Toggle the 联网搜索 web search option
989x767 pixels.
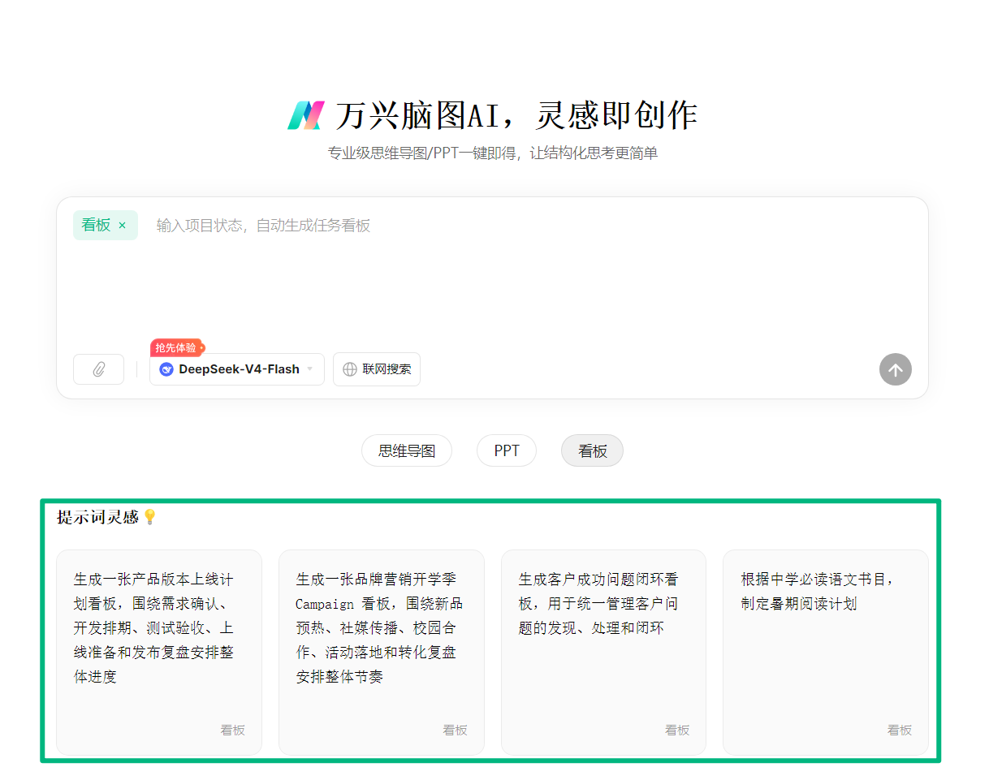[x=377, y=369]
